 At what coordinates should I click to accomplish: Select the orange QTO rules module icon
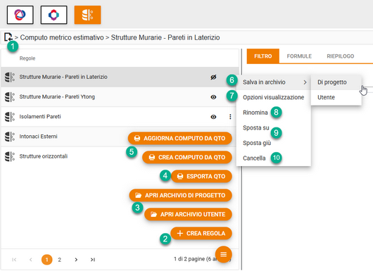click(87, 15)
